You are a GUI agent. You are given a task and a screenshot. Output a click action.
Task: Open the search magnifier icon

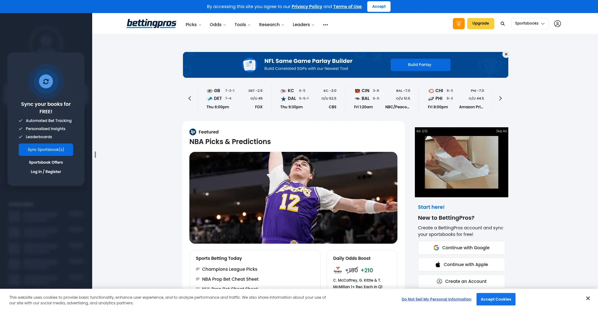[502, 24]
